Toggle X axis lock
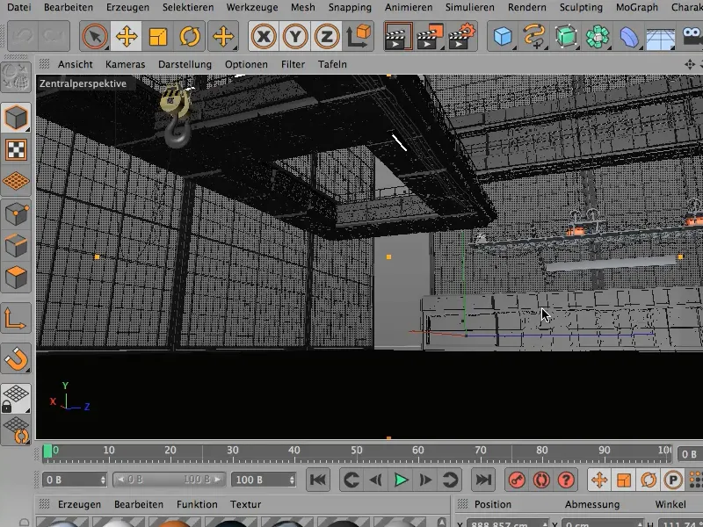Screen dimensions: 703x527 point(264,36)
